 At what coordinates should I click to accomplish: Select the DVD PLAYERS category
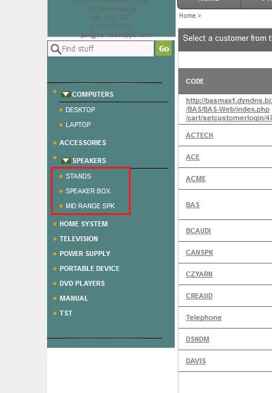tap(82, 283)
